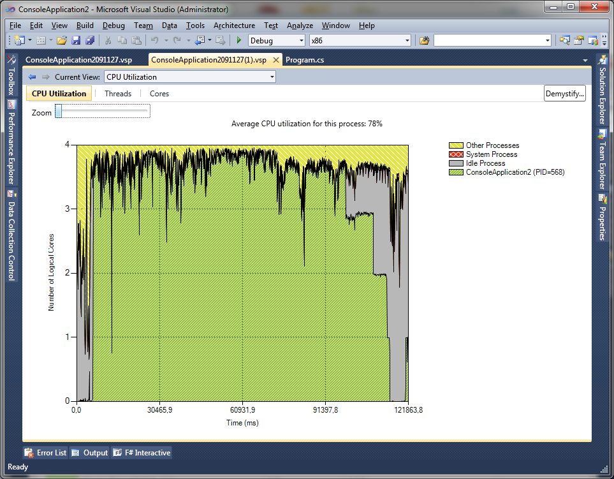Close the ConsoleApplication2091127(1).vsp tab
Image resolution: width=614 pixels, height=479 pixels.
tap(276, 59)
